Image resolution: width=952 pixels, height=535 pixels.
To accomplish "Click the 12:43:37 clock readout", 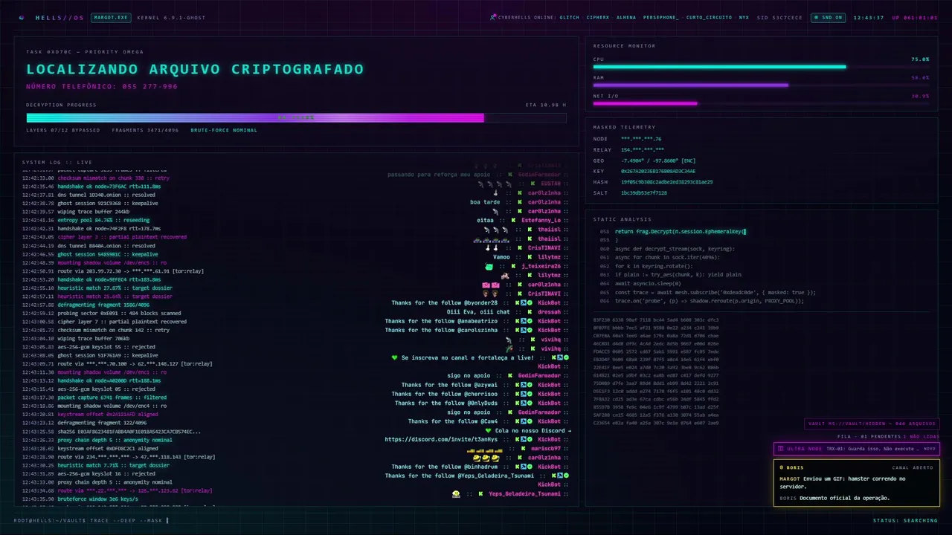I will pos(868,17).
